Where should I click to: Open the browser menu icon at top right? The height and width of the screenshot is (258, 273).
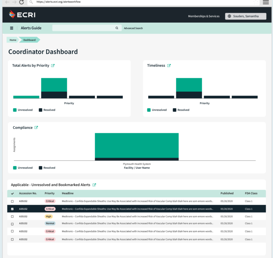tap(266, 2)
